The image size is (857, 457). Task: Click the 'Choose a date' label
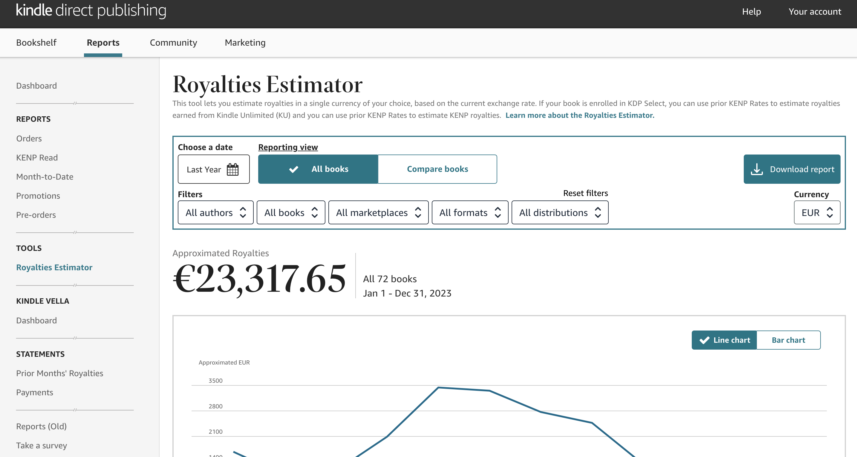click(205, 147)
